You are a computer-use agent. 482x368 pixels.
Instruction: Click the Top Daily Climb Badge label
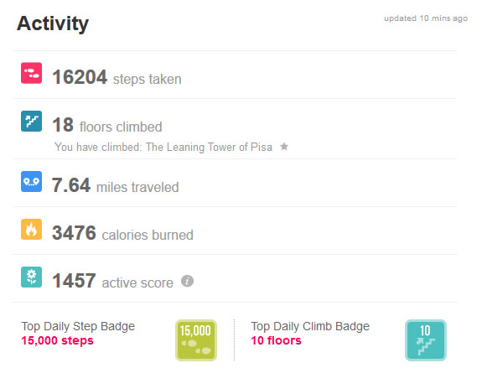pyautogui.click(x=310, y=326)
